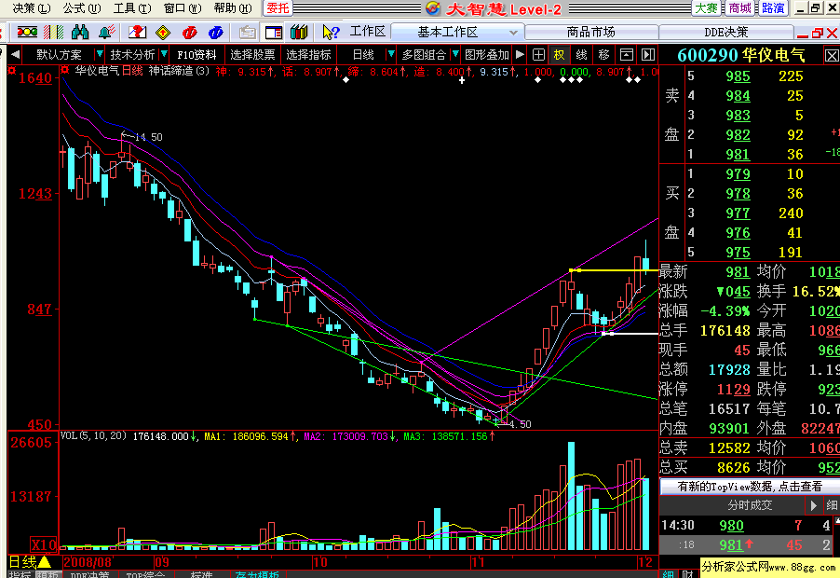The width and height of the screenshot is (840, 578).
Task: Click the red circular info icon
Action: click(190, 33)
